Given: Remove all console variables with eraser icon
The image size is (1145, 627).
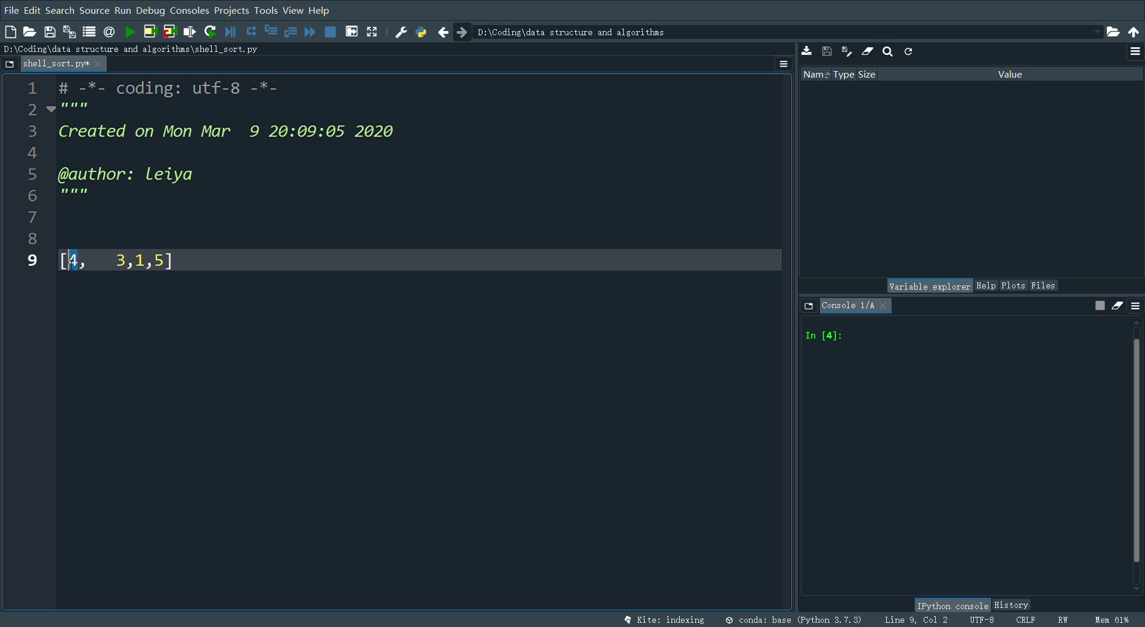Looking at the screenshot, I should click(x=1118, y=305).
